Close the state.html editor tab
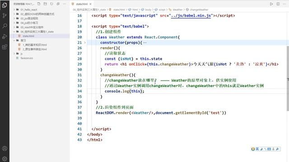The height and width of the screenshot is (162, 289). coord(90,4)
